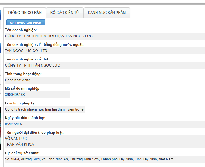Click the headquarters address in Tây Ninh
Viewport: 205px width, 167px height.
(89, 159)
